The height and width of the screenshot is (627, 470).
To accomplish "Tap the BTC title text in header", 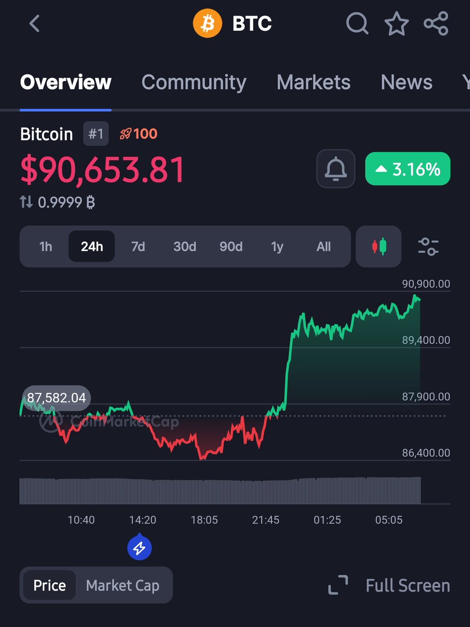I will point(252,24).
